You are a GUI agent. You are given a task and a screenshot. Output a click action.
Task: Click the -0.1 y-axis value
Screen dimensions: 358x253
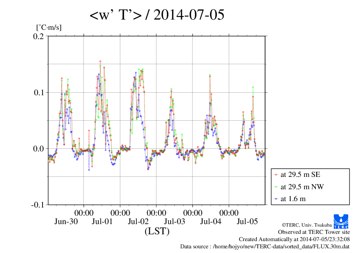click(37, 205)
